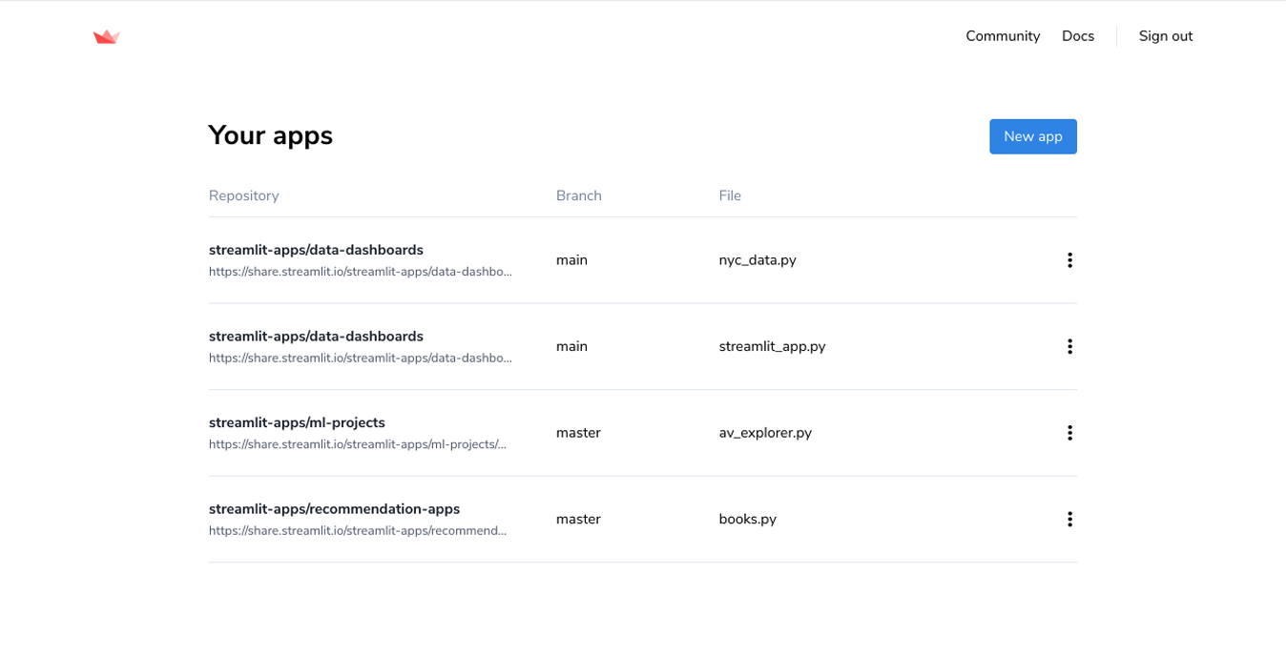
Task: Visit the share URL under ml-projects
Action: tap(358, 444)
